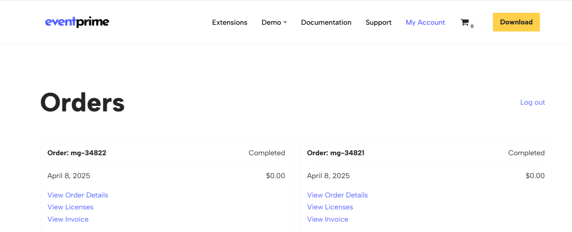View Licenses for order mg-34822
This screenshot has height=232, width=572.
70,207
